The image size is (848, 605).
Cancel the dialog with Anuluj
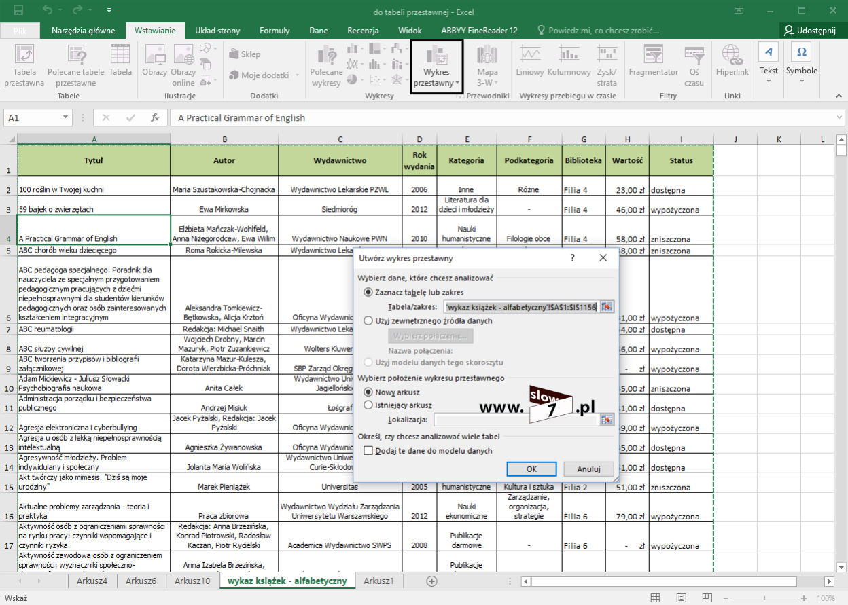point(588,469)
